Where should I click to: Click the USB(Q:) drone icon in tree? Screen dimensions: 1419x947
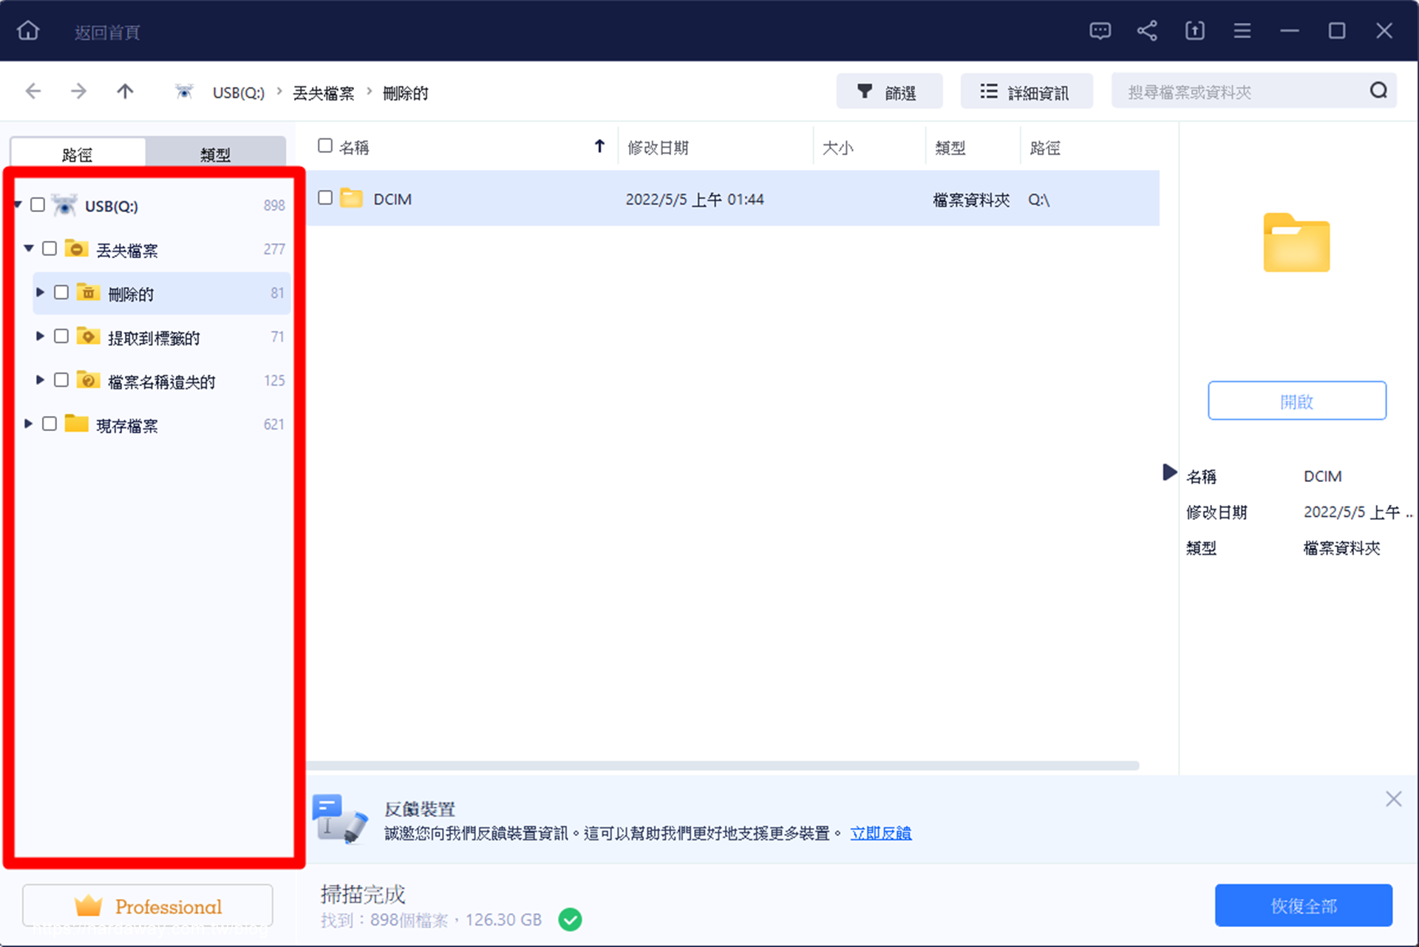64,205
